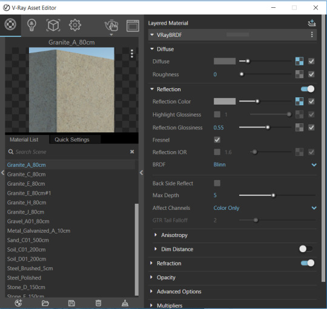
Task: Collapse the Diffuse section
Action: point(152,49)
